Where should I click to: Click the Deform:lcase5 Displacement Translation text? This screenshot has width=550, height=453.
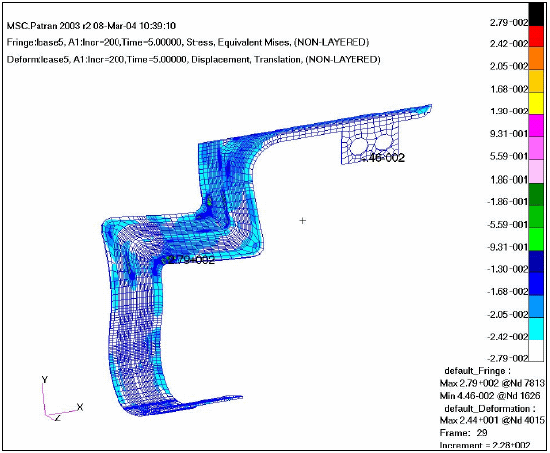pos(194,59)
